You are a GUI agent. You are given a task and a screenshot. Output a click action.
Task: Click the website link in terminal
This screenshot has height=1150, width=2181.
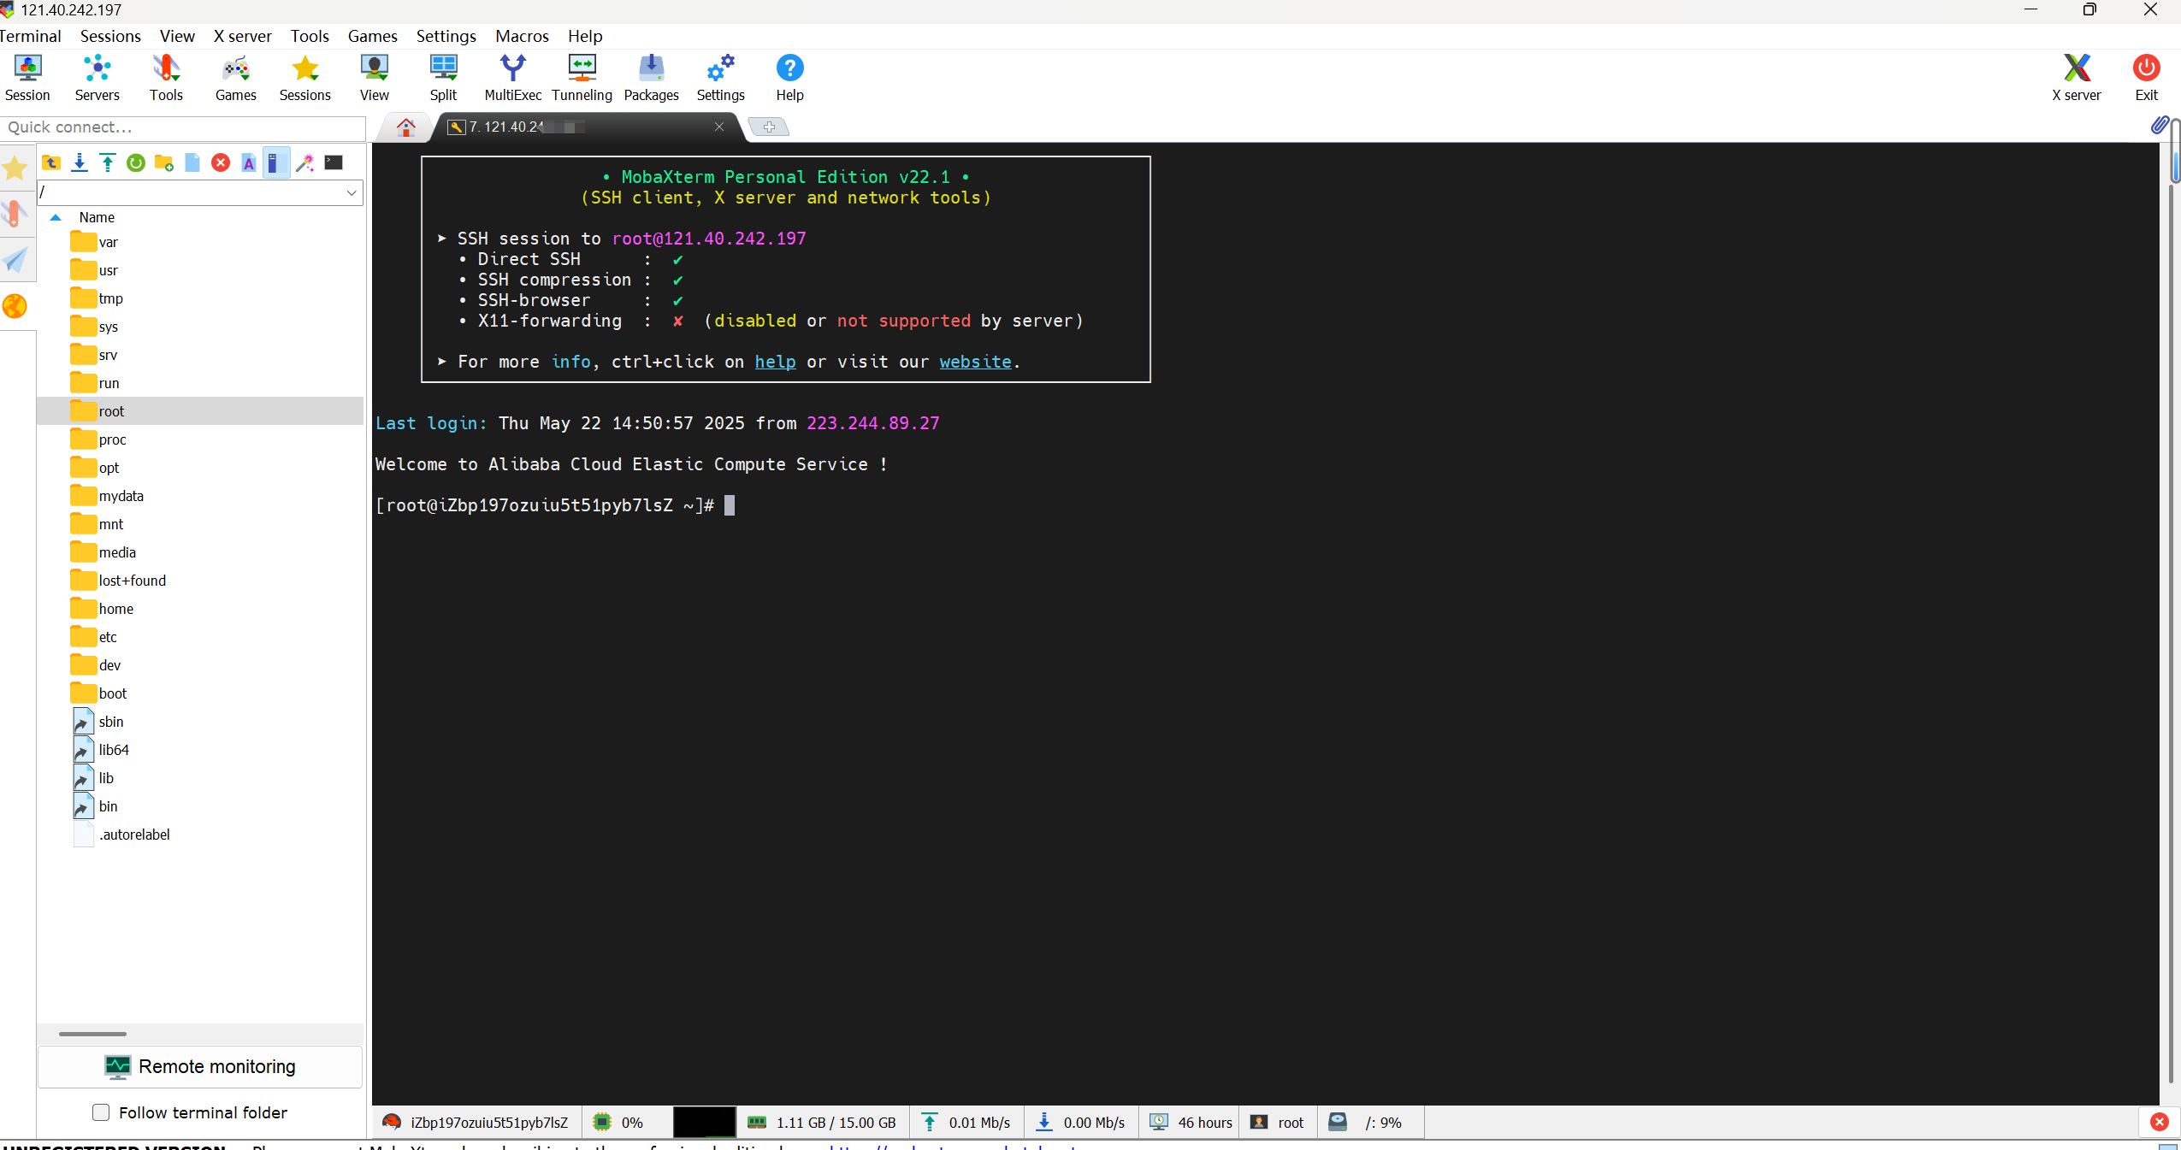(975, 362)
